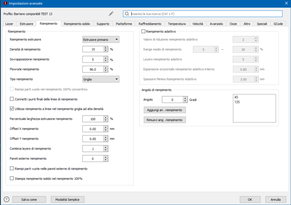The height and width of the screenshot is (205, 291).
Task: Open the Temperatura tab
Action: 176,23
